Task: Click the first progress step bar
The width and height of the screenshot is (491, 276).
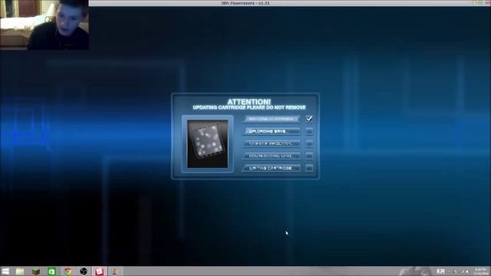Action: click(271, 119)
